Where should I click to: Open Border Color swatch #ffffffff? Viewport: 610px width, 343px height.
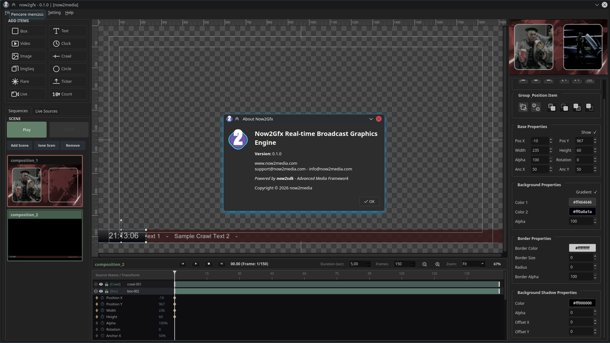click(582, 248)
